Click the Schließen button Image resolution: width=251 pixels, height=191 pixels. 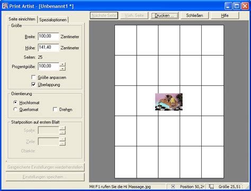point(194,15)
